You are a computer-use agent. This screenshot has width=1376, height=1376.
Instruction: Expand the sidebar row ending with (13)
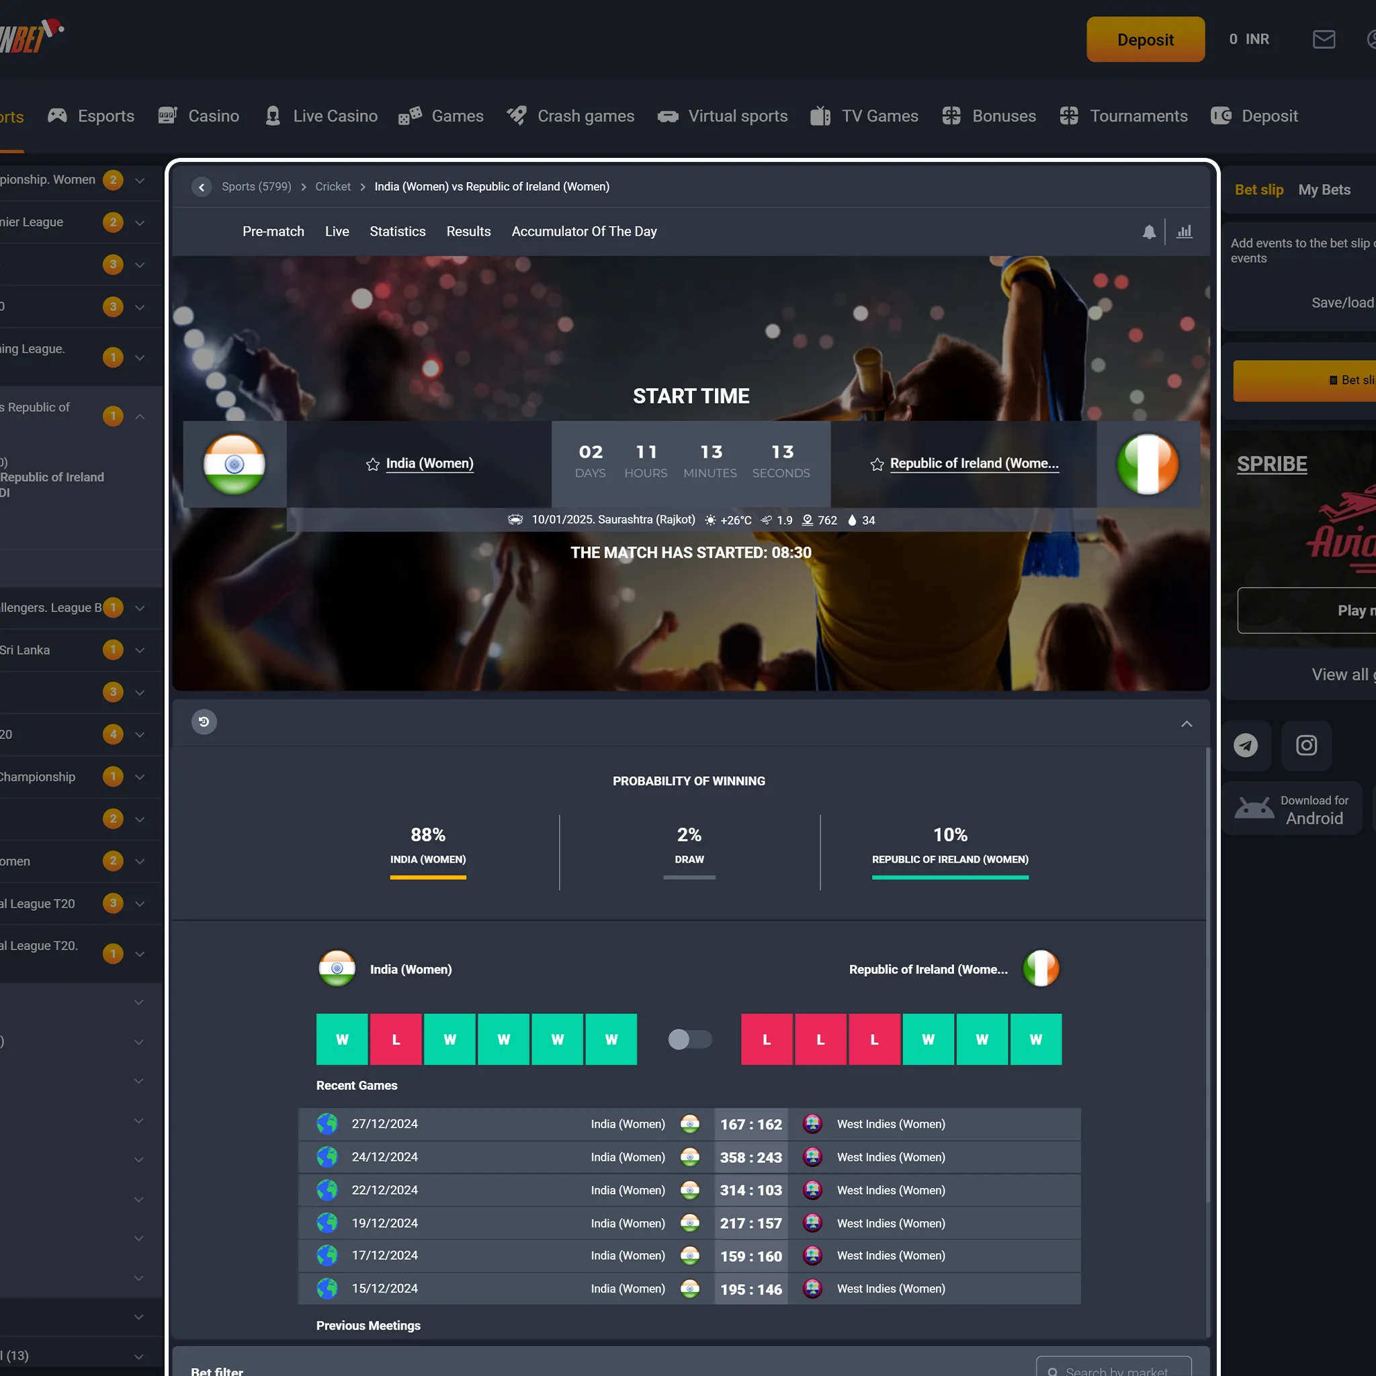(x=140, y=1356)
